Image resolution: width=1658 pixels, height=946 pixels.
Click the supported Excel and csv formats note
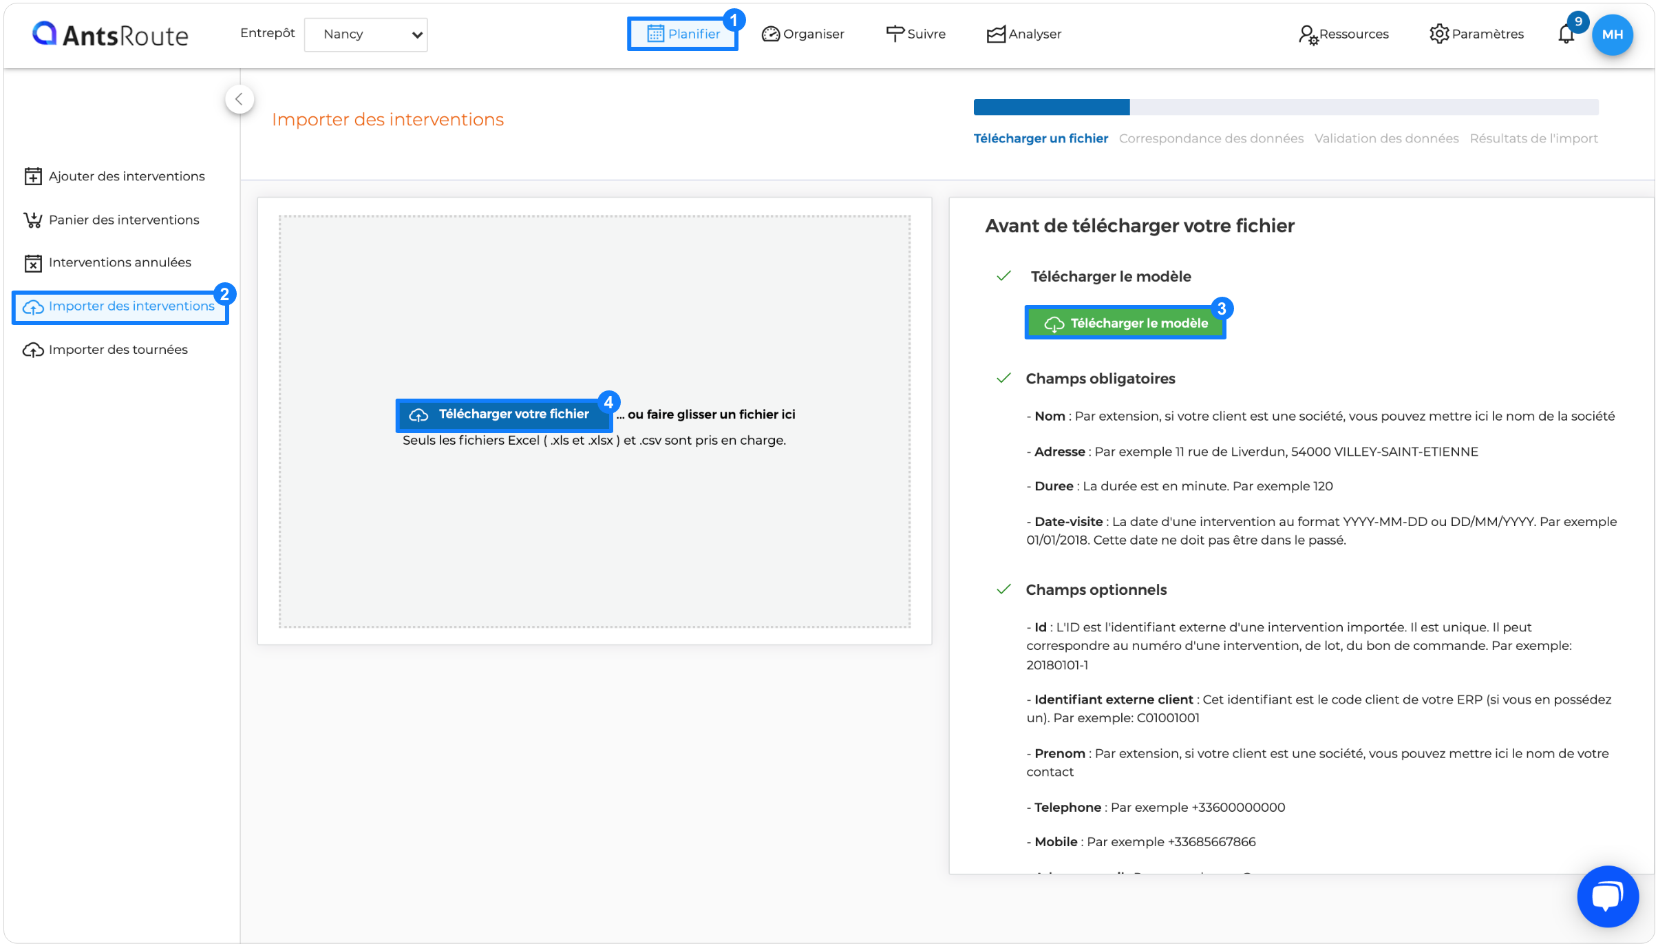[594, 441]
